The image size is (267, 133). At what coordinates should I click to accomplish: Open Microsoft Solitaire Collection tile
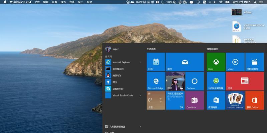(x=235, y=100)
